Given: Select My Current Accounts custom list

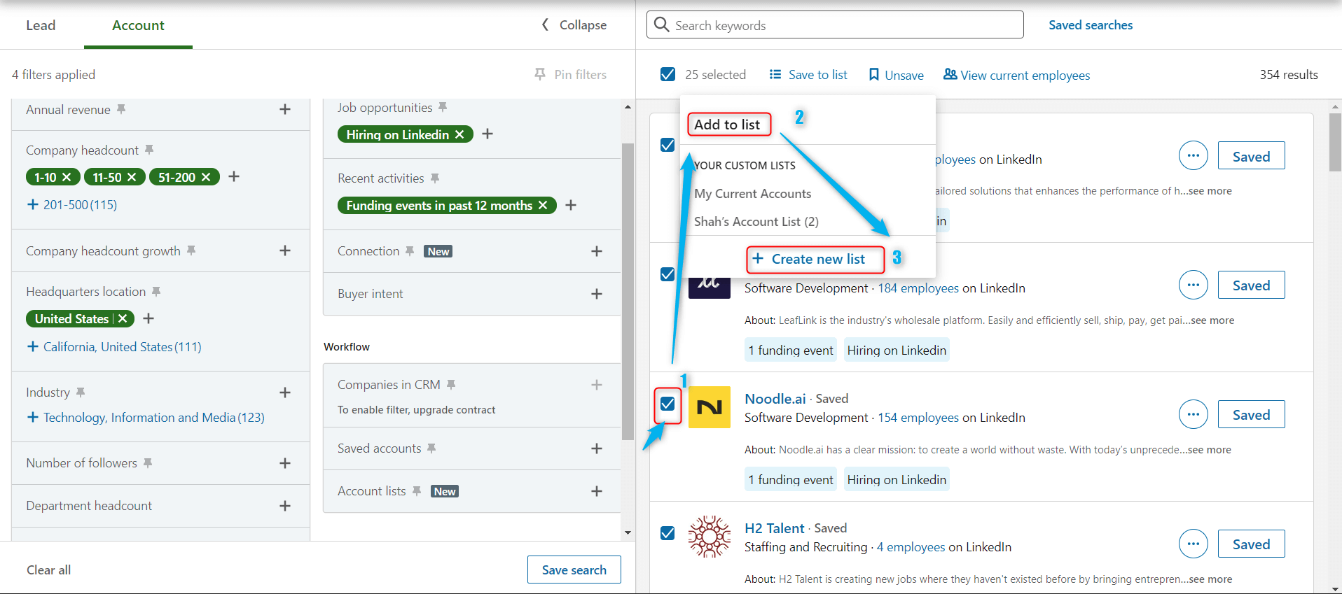Looking at the screenshot, I should pyautogui.click(x=752, y=194).
